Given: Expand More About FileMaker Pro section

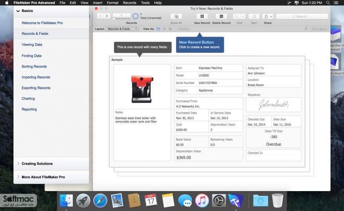Looking at the screenshot, I should 18,177.
